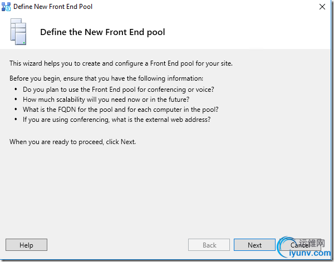334x262 pixels.
Task: Click empty space in the white header banner
Action: point(250,32)
